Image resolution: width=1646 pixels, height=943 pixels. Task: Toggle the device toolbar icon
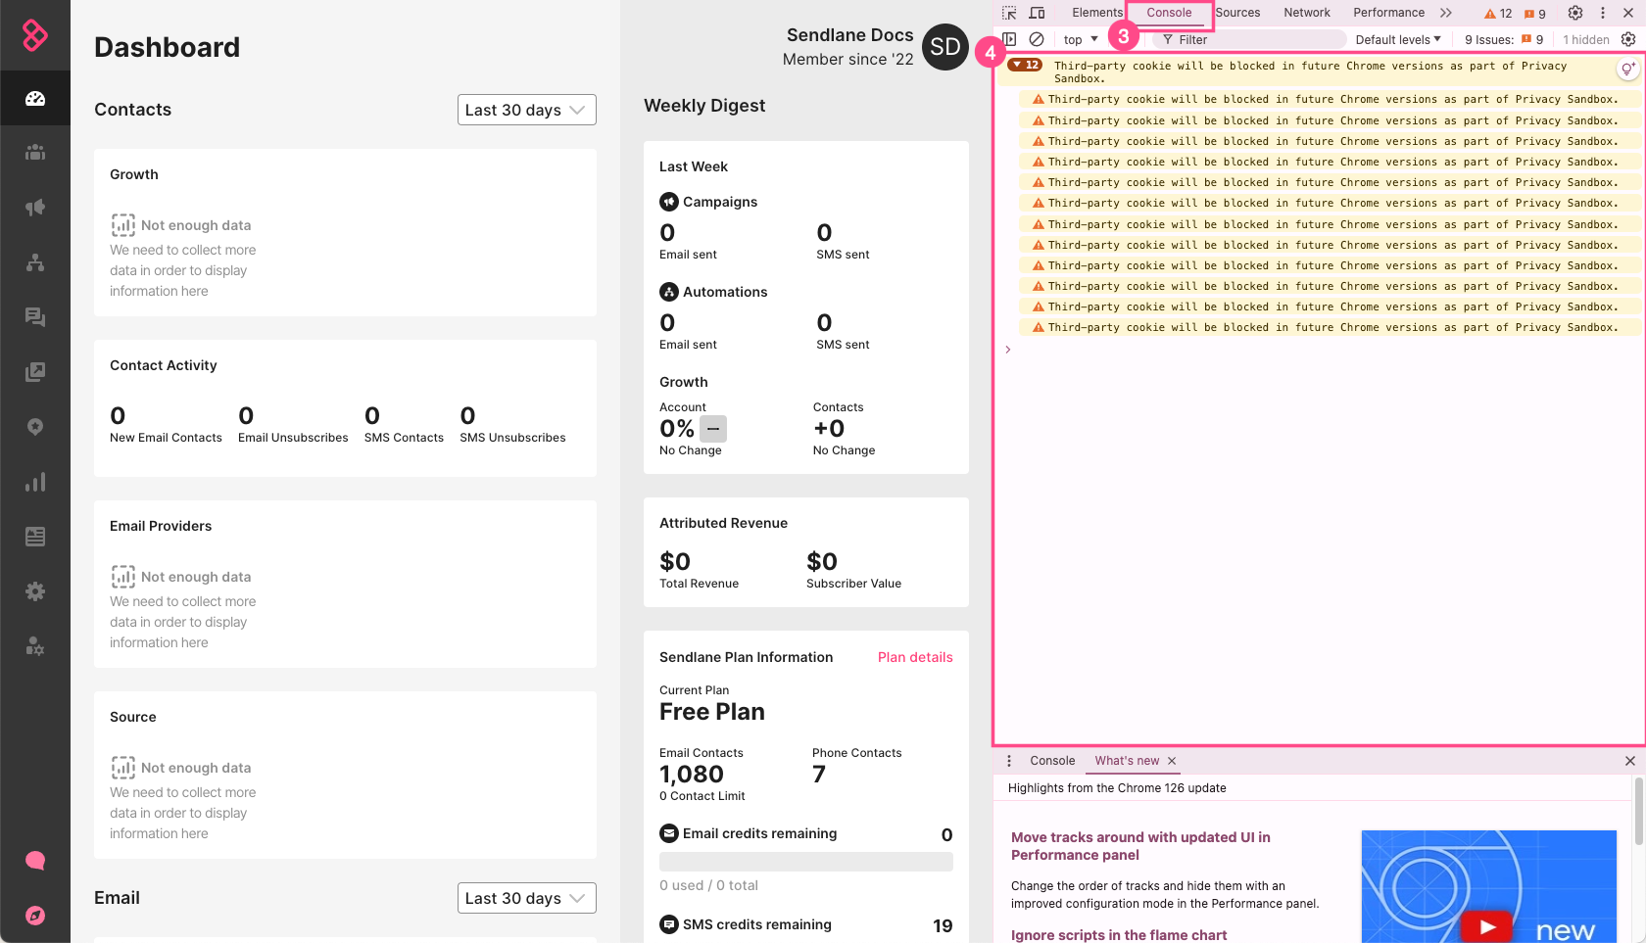point(1037,13)
